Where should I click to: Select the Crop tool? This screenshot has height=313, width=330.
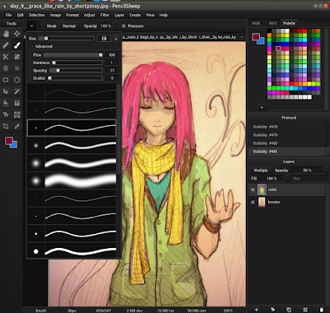click(6, 126)
